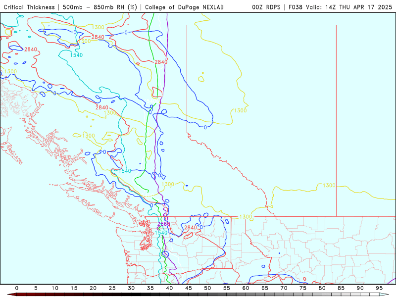Click the purple "2560" contour label
The image size is (396, 297).
[x=164, y=224]
